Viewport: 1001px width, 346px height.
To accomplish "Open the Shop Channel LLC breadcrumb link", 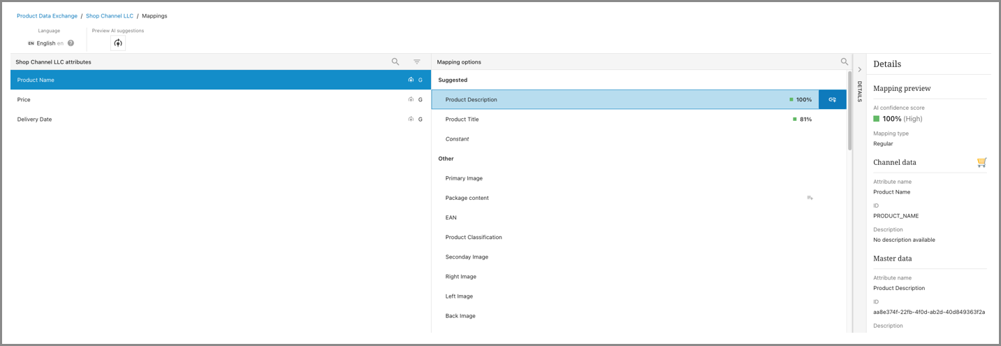I will point(109,16).
